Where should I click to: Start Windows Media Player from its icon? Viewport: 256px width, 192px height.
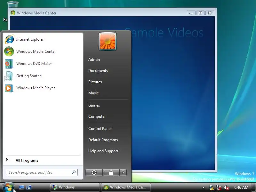[x=9, y=88]
